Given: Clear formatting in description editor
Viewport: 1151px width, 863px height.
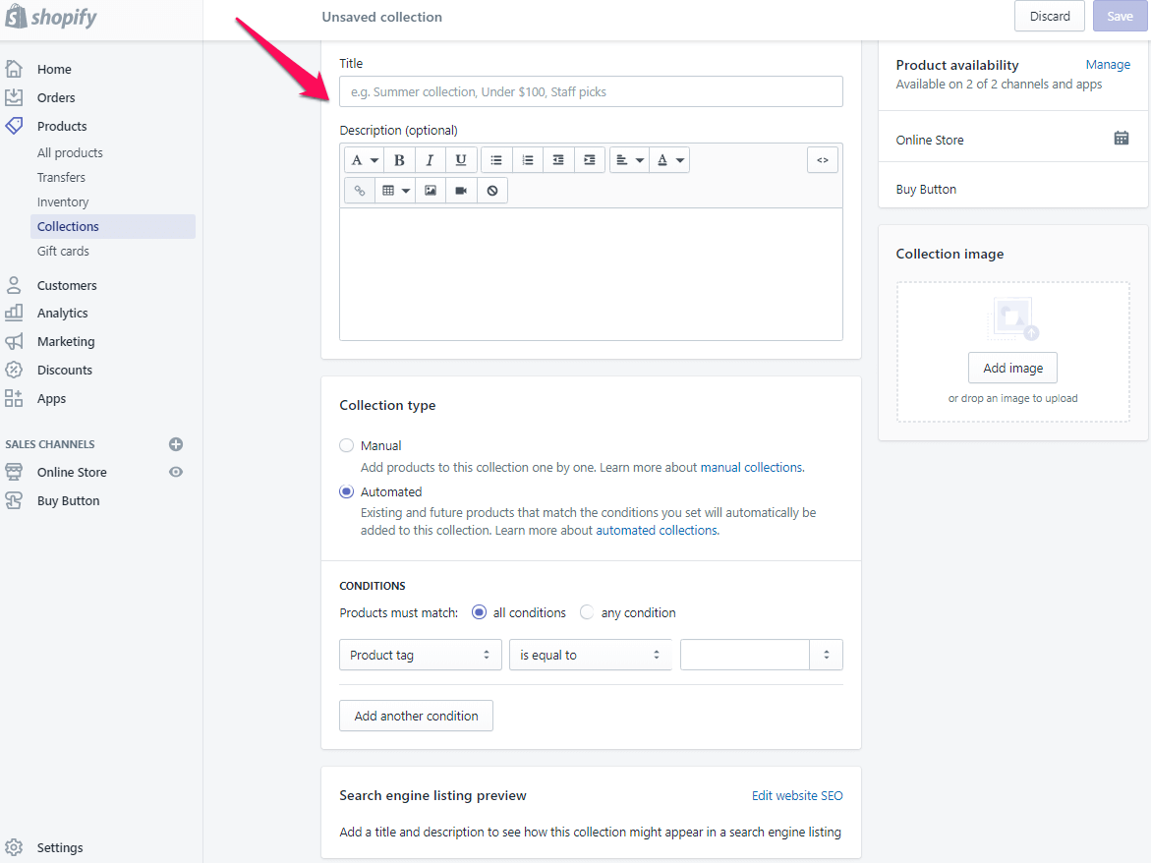Looking at the screenshot, I should tap(491, 191).
